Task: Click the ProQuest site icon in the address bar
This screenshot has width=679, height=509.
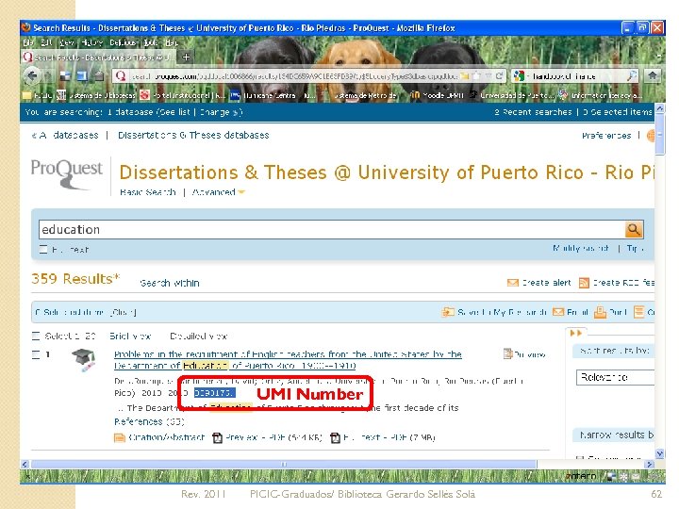Action: click(x=121, y=75)
